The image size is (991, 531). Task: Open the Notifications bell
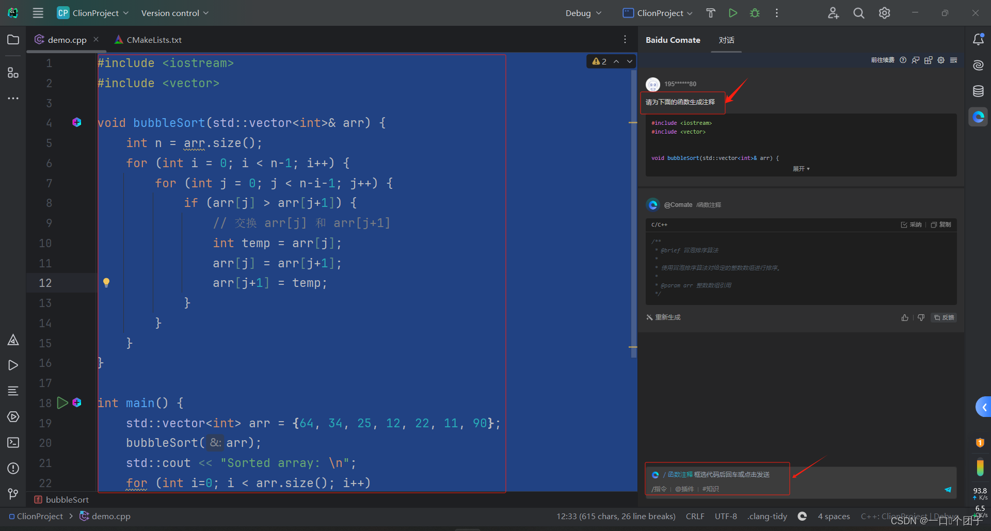tap(978, 39)
